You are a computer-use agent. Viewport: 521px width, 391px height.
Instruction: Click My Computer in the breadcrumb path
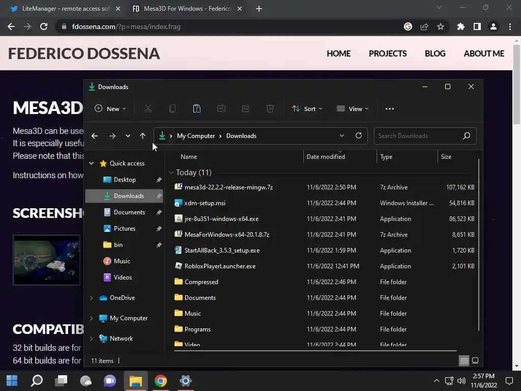click(x=196, y=135)
